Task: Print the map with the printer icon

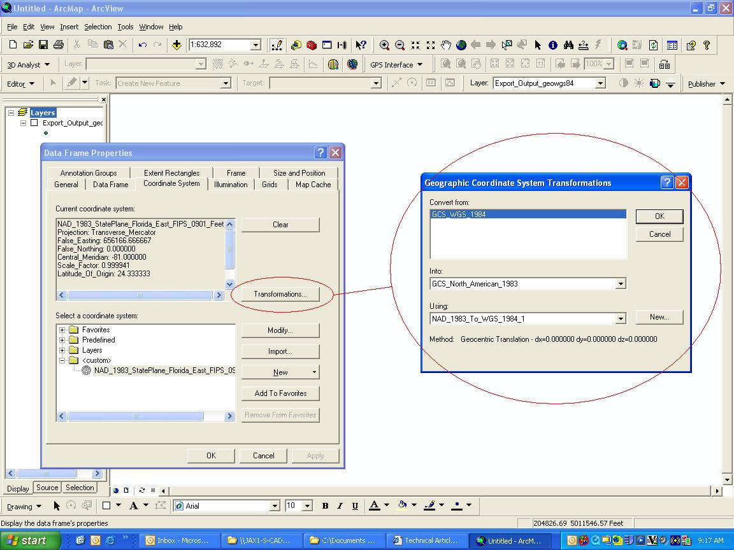Action: point(59,45)
